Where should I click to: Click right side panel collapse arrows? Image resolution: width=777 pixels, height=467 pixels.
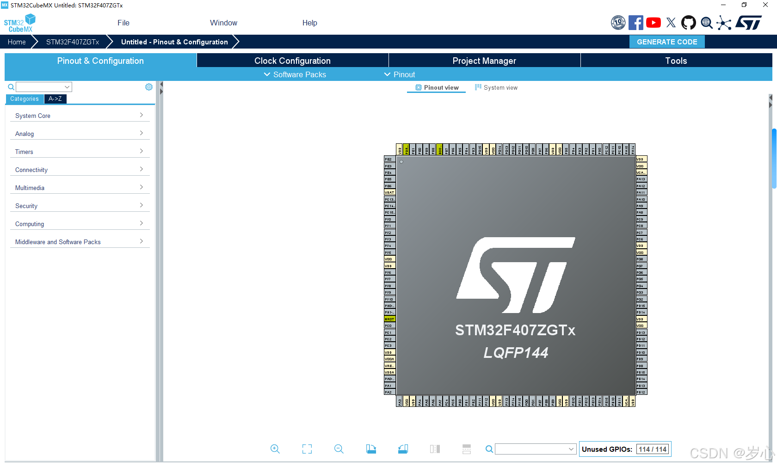point(770,102)
